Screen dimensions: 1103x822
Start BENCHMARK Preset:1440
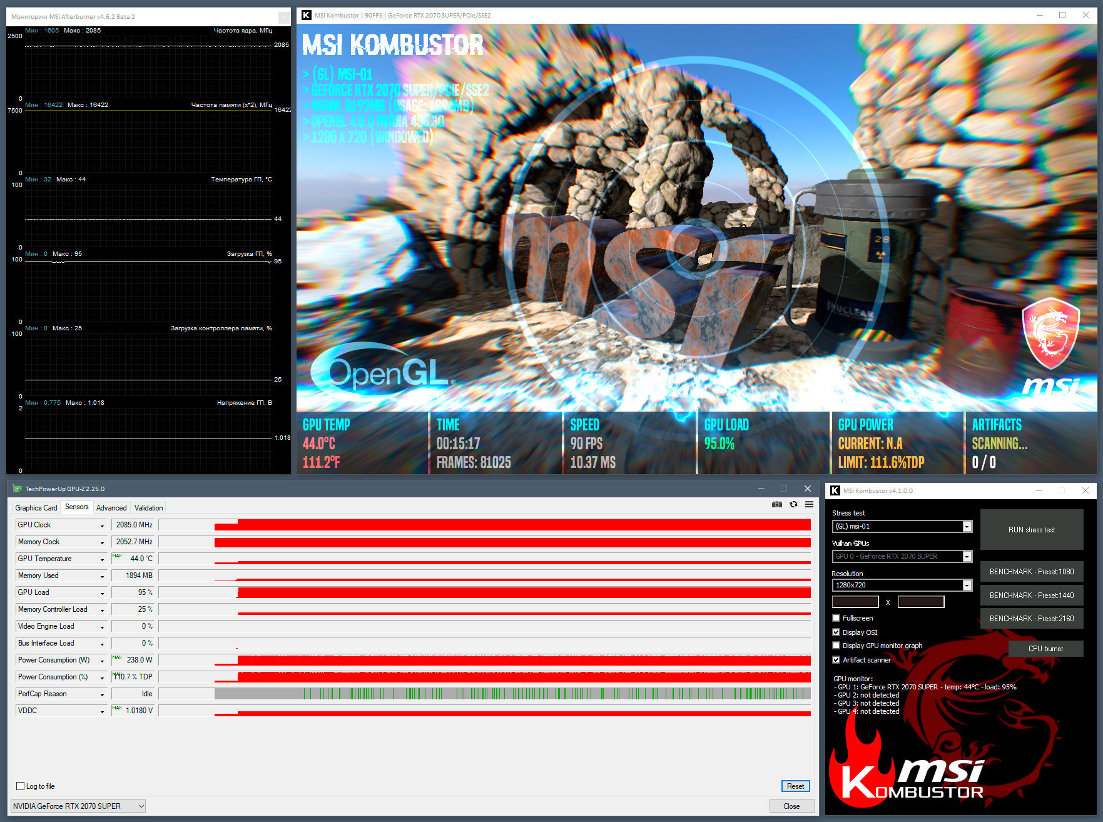[x=1032, y=596]
